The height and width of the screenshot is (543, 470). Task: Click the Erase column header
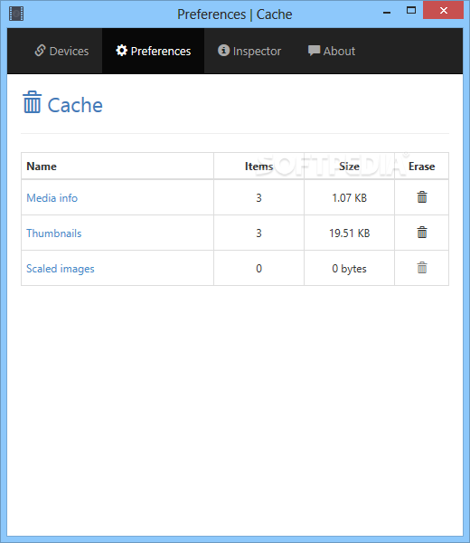coord(421,167)
